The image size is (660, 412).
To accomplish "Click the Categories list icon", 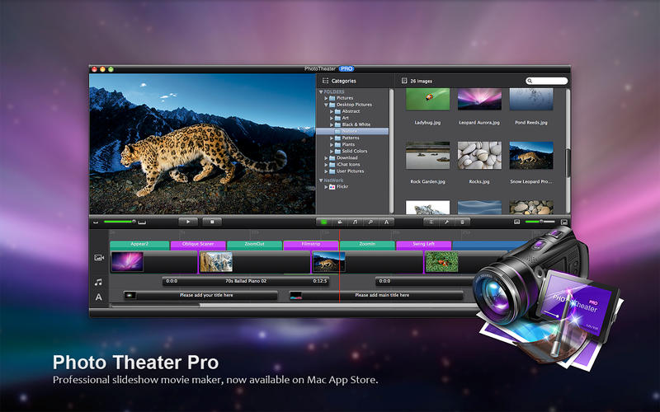I will (x=325, y=81).
